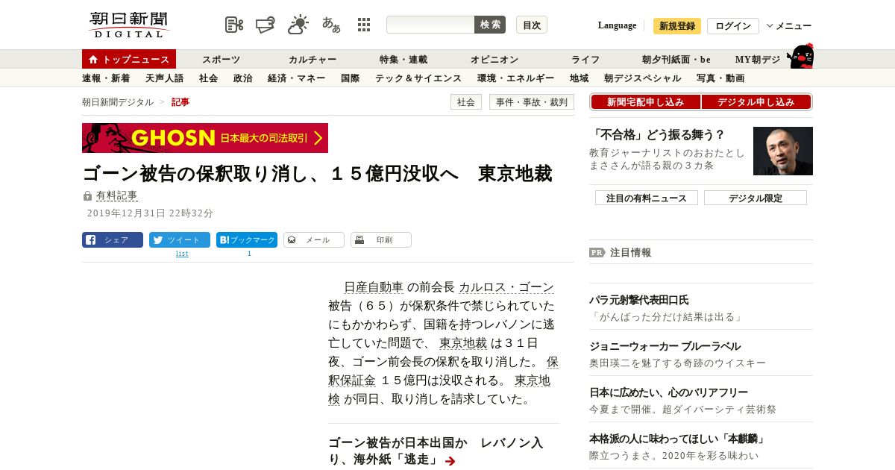
Task: Open related story ゴーン被告が日本出国か
Action: point(436,451)
